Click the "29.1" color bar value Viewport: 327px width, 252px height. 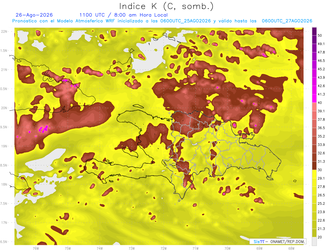pos(321,178)
